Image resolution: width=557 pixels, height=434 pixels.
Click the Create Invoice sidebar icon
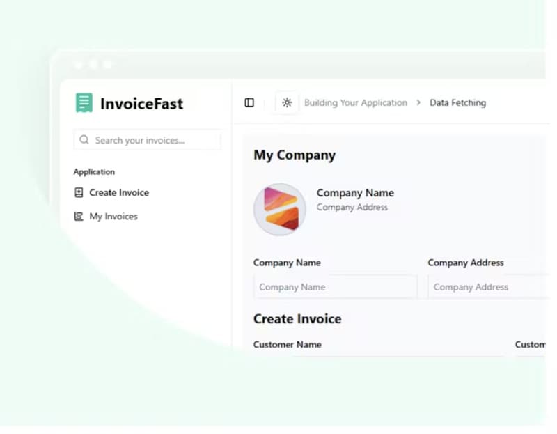(x=79, y=193)
